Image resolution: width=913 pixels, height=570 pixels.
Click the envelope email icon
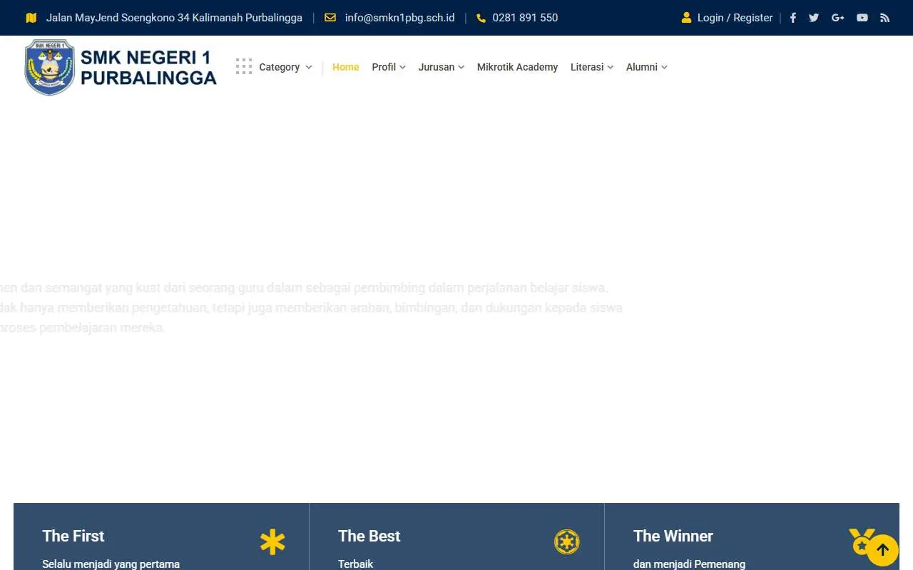330,18
